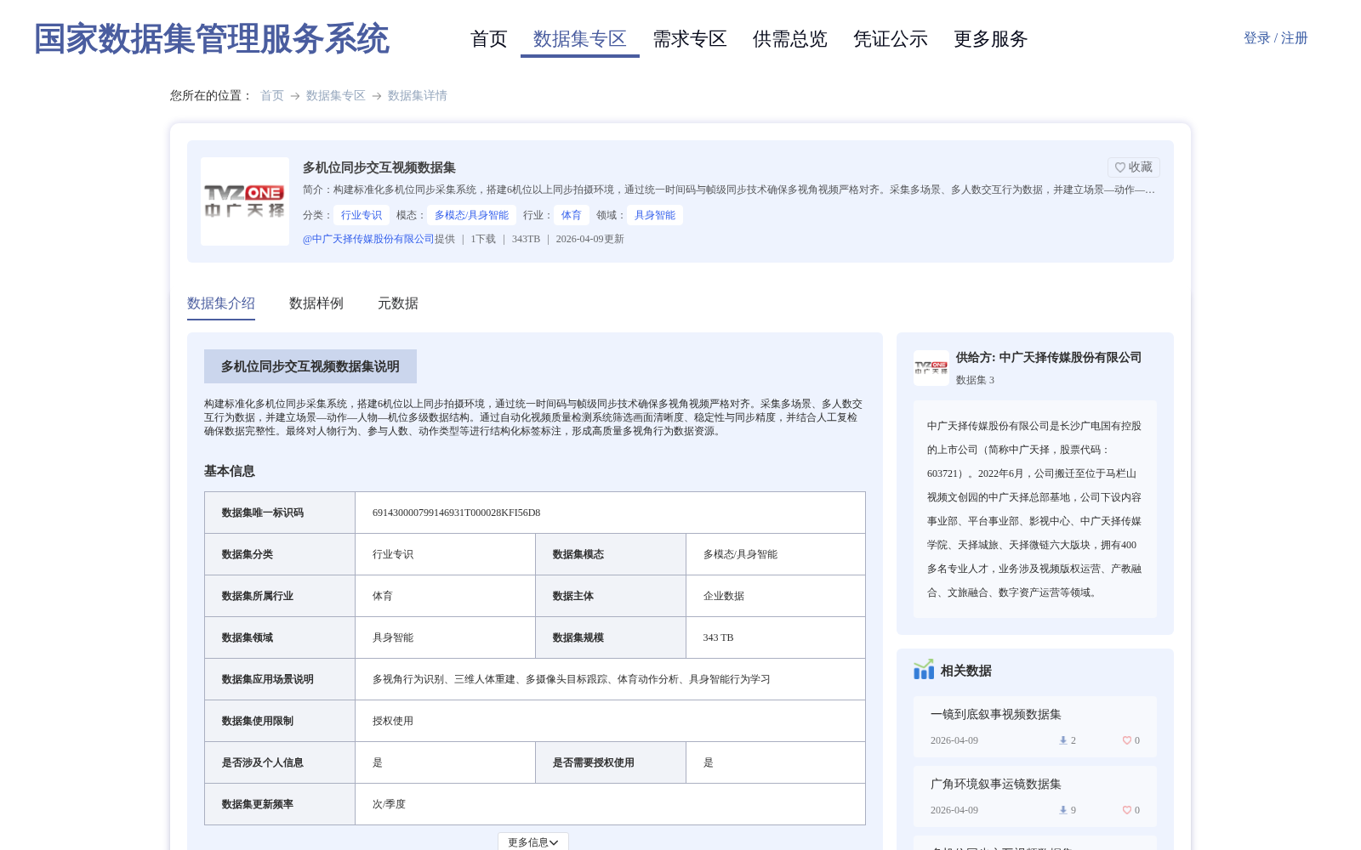This screenshot has height=850, width=1361.
Task: Switch to the 数据集介绍 tab
Action: pyautogui.click(x=221, y=303)
